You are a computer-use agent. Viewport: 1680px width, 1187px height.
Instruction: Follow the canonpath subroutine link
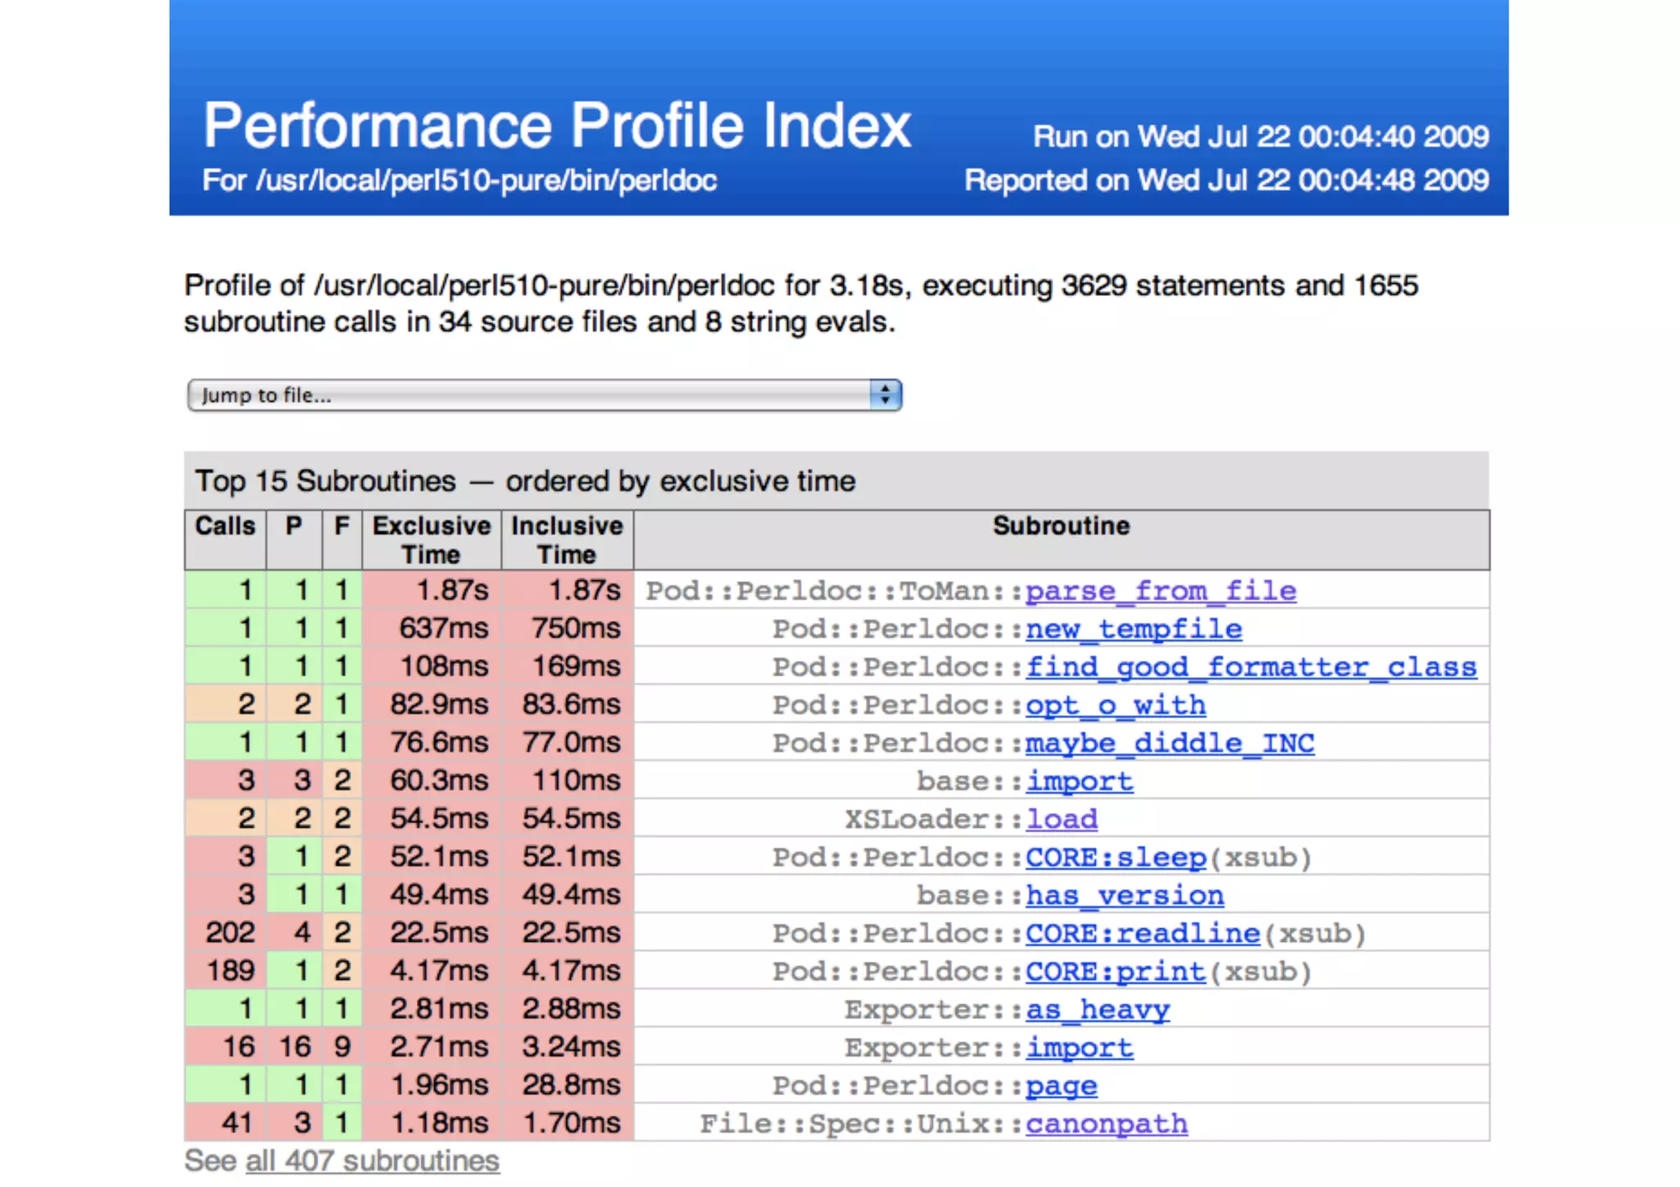[x=1106, y=1123]
